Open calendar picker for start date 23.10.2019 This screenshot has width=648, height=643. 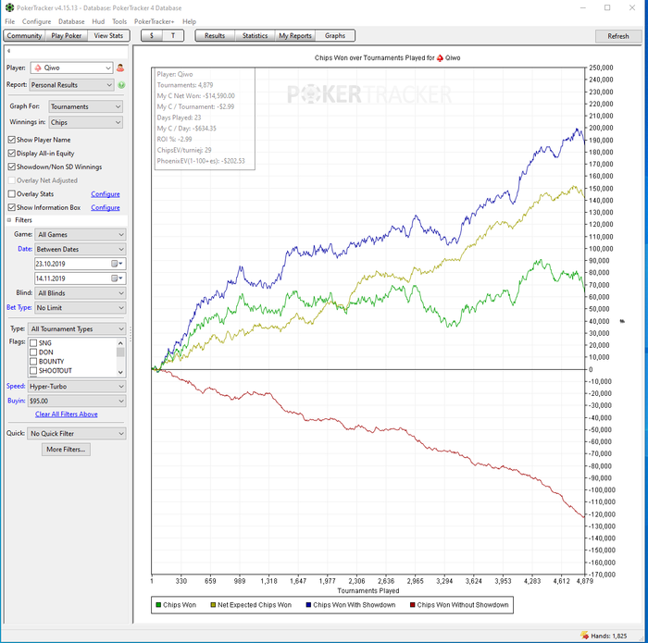117,264
